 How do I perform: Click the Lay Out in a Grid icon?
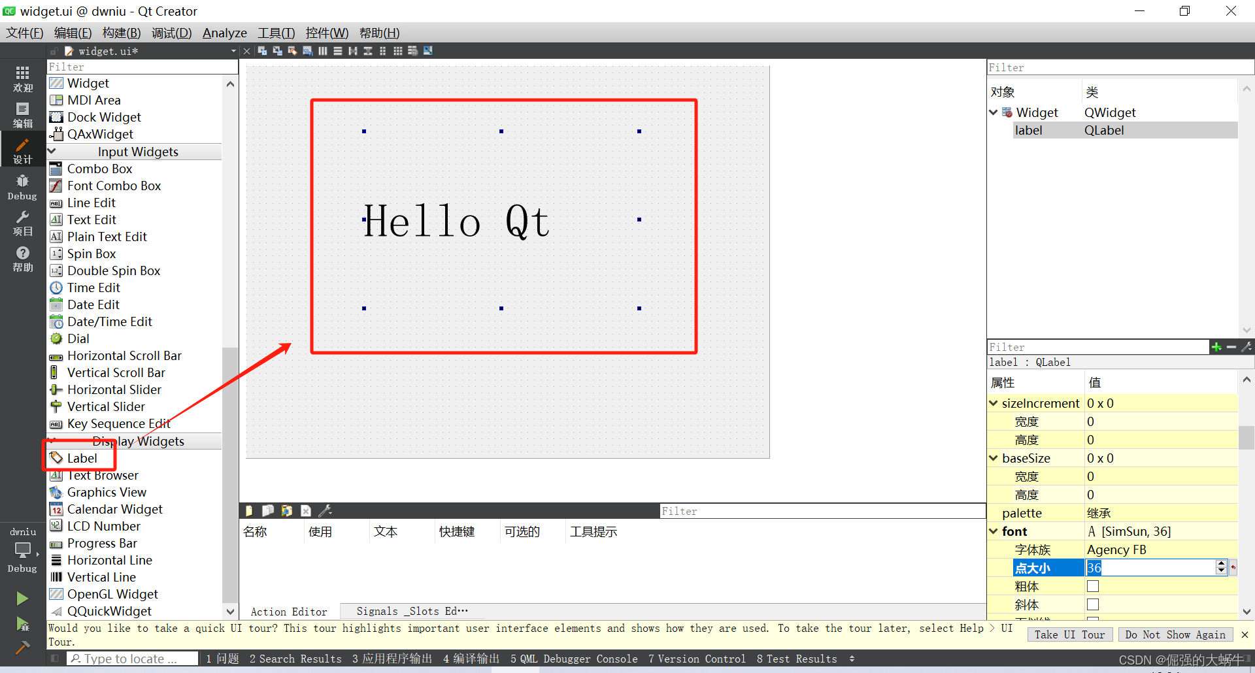point(398,51)
